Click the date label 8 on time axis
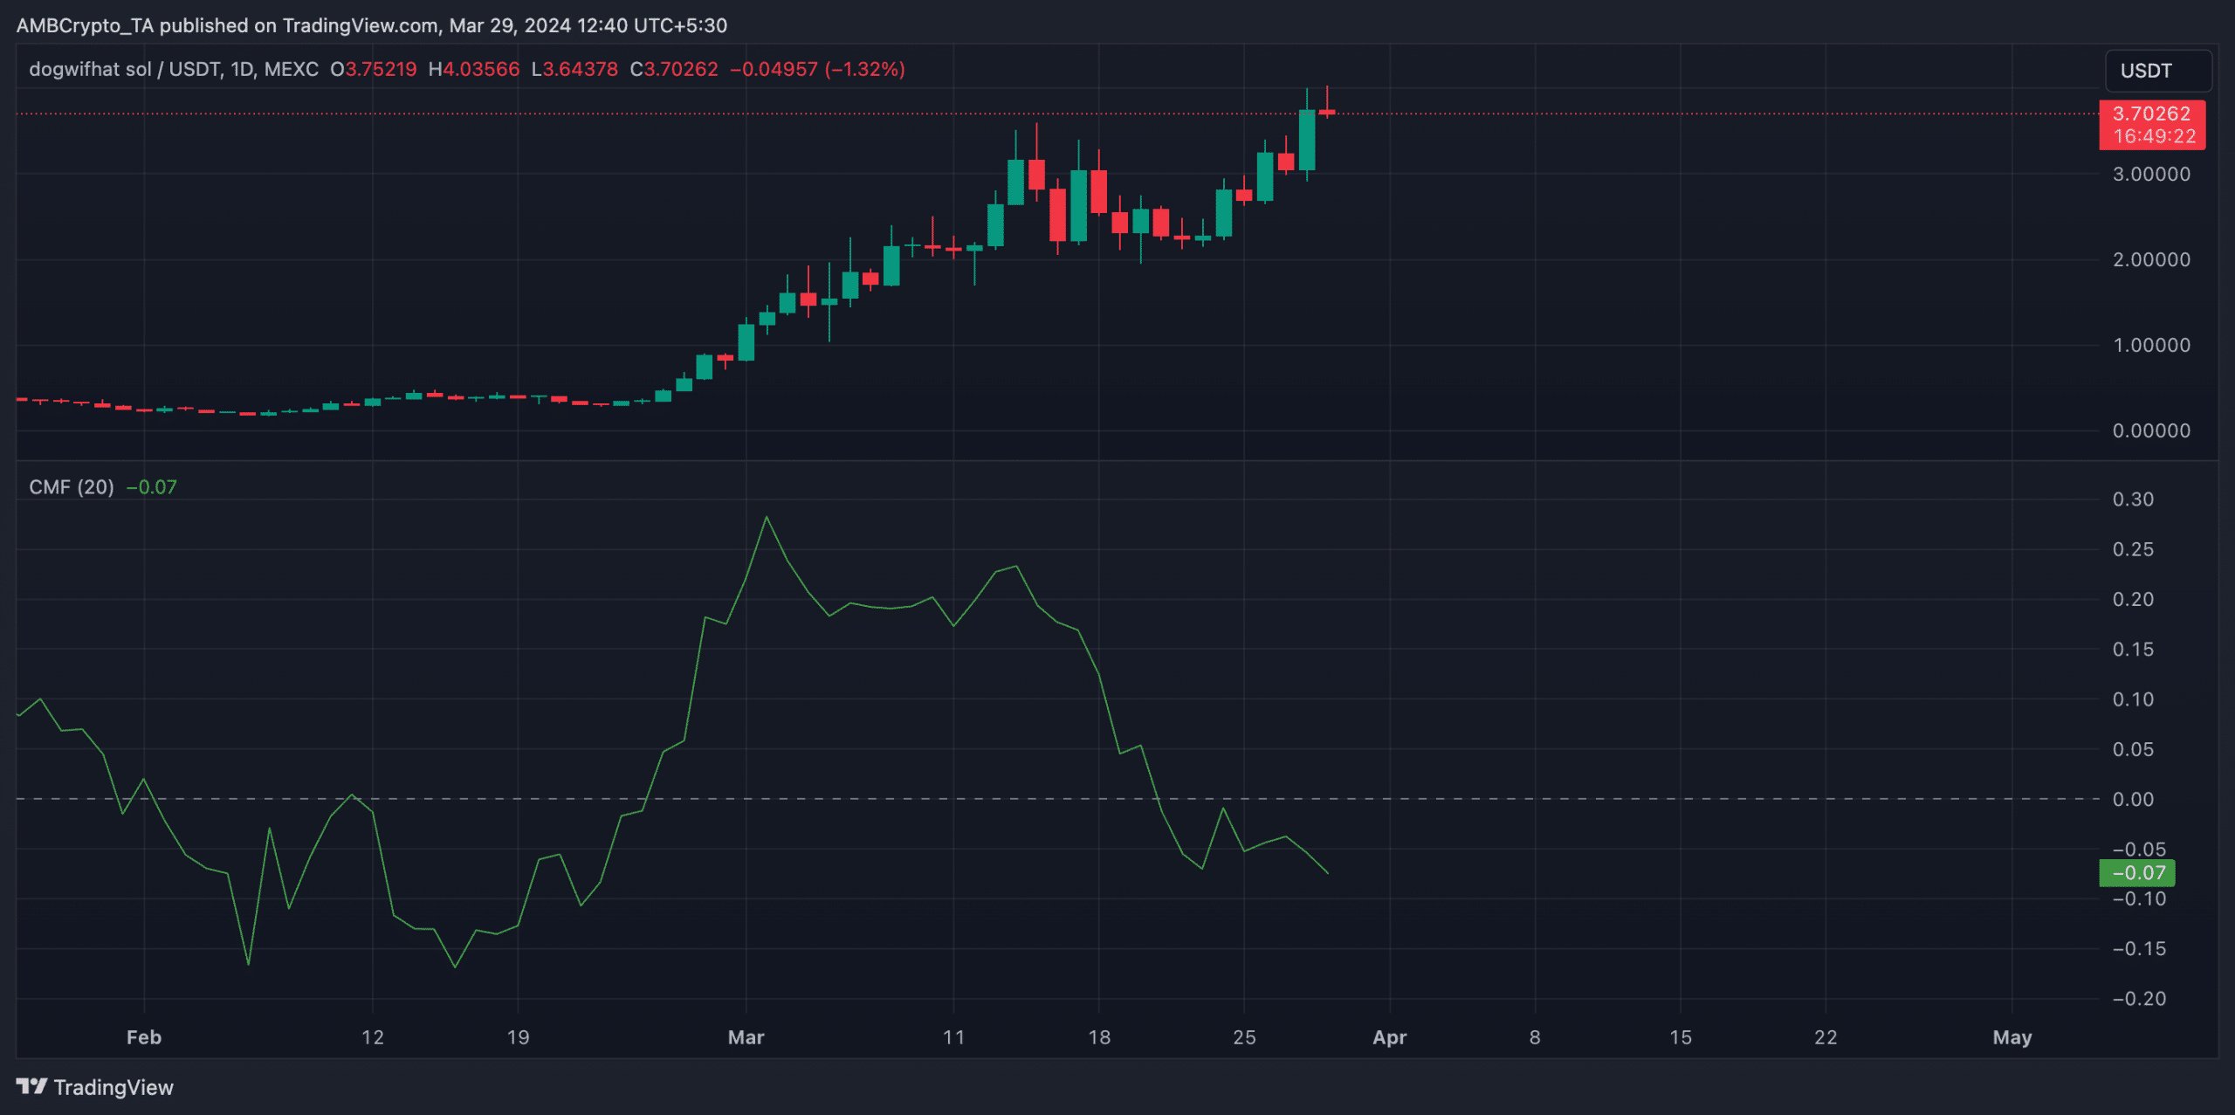The height and width of the screenshot is (1115, 2235). point(1535,1037)
